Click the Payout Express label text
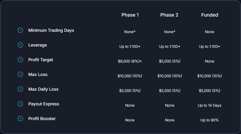The image size is (241, 134). 44,104
